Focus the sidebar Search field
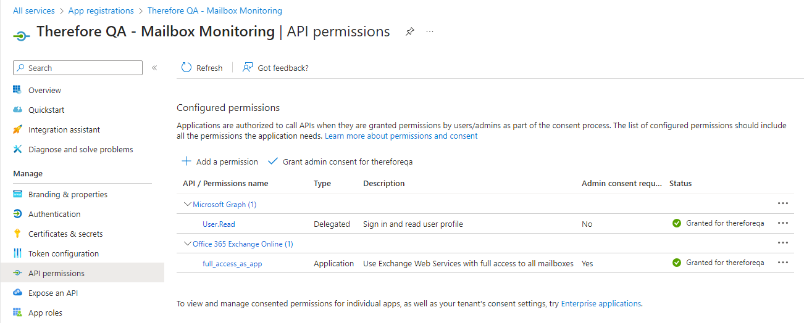 [78, 68]
